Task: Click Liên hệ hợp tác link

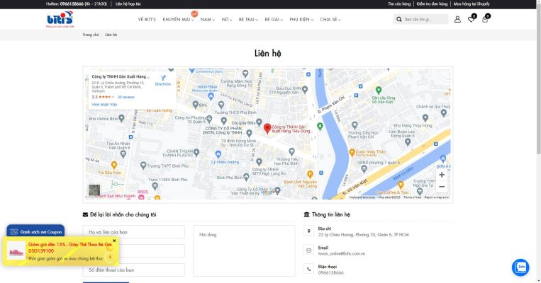Action: [128, 4]
